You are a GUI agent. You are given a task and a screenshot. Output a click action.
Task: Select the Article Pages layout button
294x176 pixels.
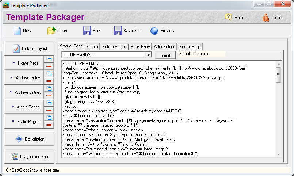click(x=24, y=107)
